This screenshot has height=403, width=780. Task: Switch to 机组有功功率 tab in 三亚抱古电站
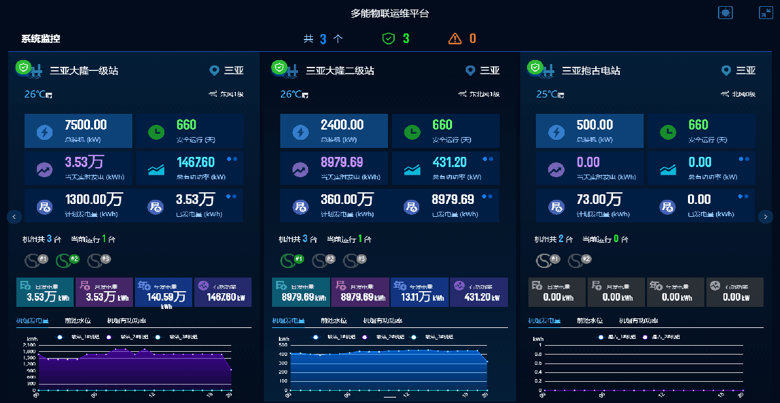point(638,321)
